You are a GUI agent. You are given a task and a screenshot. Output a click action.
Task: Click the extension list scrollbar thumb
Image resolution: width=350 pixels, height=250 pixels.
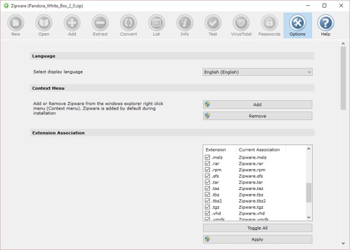[309, 192]
